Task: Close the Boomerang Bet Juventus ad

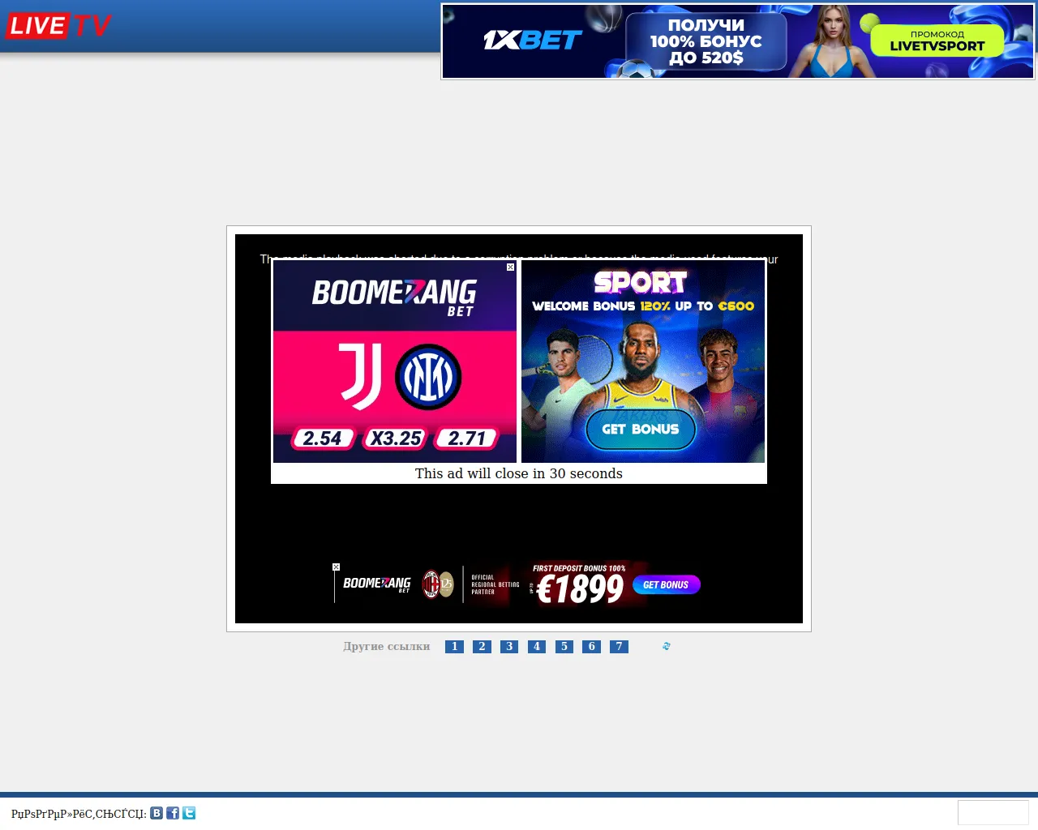Action: point(510,267)
